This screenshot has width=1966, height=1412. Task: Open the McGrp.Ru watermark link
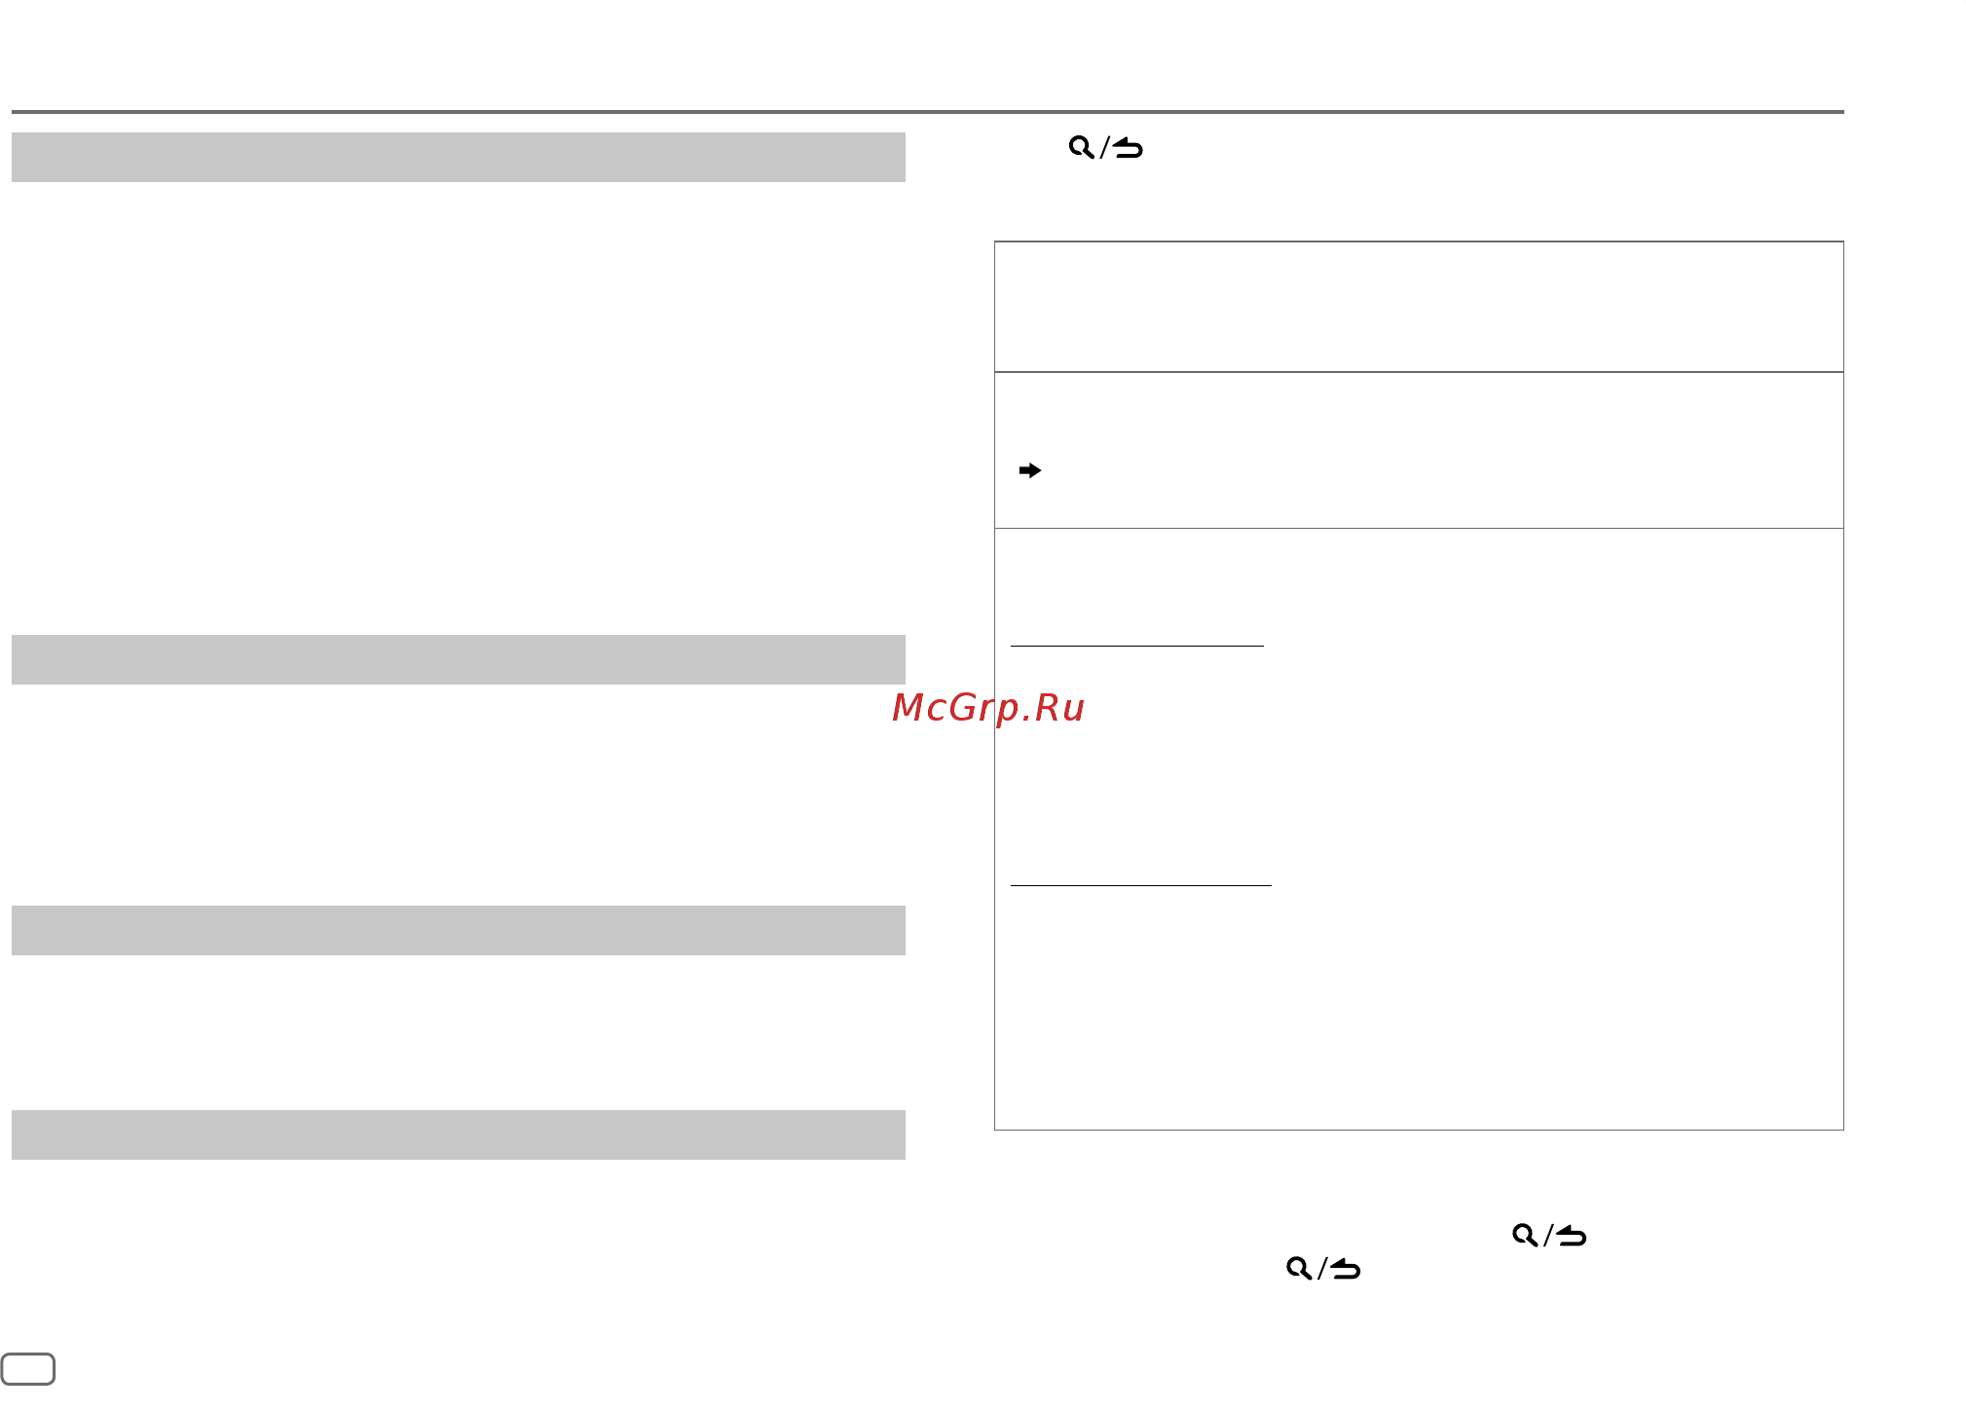987,708
